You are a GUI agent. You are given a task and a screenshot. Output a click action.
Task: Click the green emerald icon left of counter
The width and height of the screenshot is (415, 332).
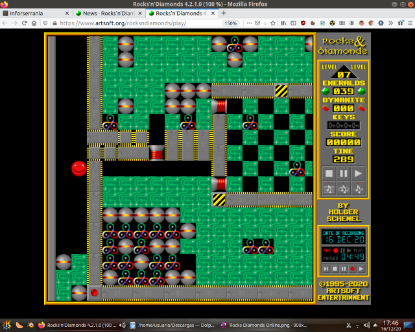coord(326,91)
